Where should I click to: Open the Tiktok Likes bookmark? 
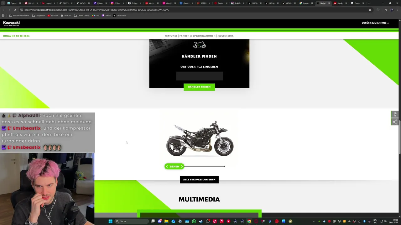point(120,16)
